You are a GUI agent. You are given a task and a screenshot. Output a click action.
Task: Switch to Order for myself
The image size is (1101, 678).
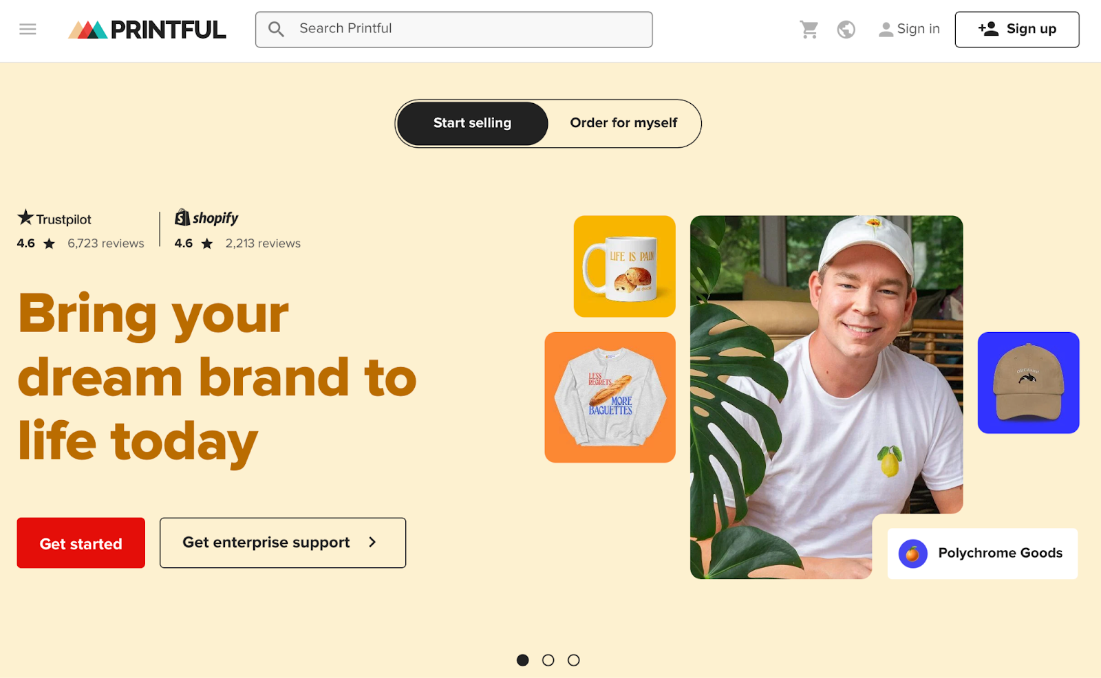[623, 123]
